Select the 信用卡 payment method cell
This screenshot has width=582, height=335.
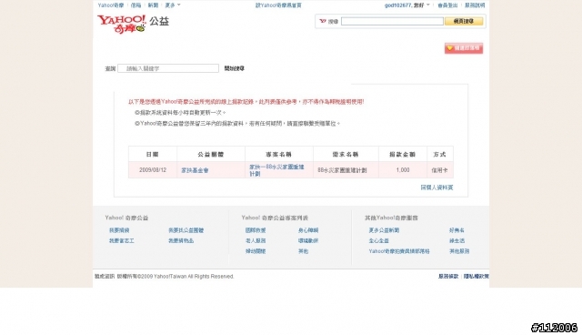440,170
